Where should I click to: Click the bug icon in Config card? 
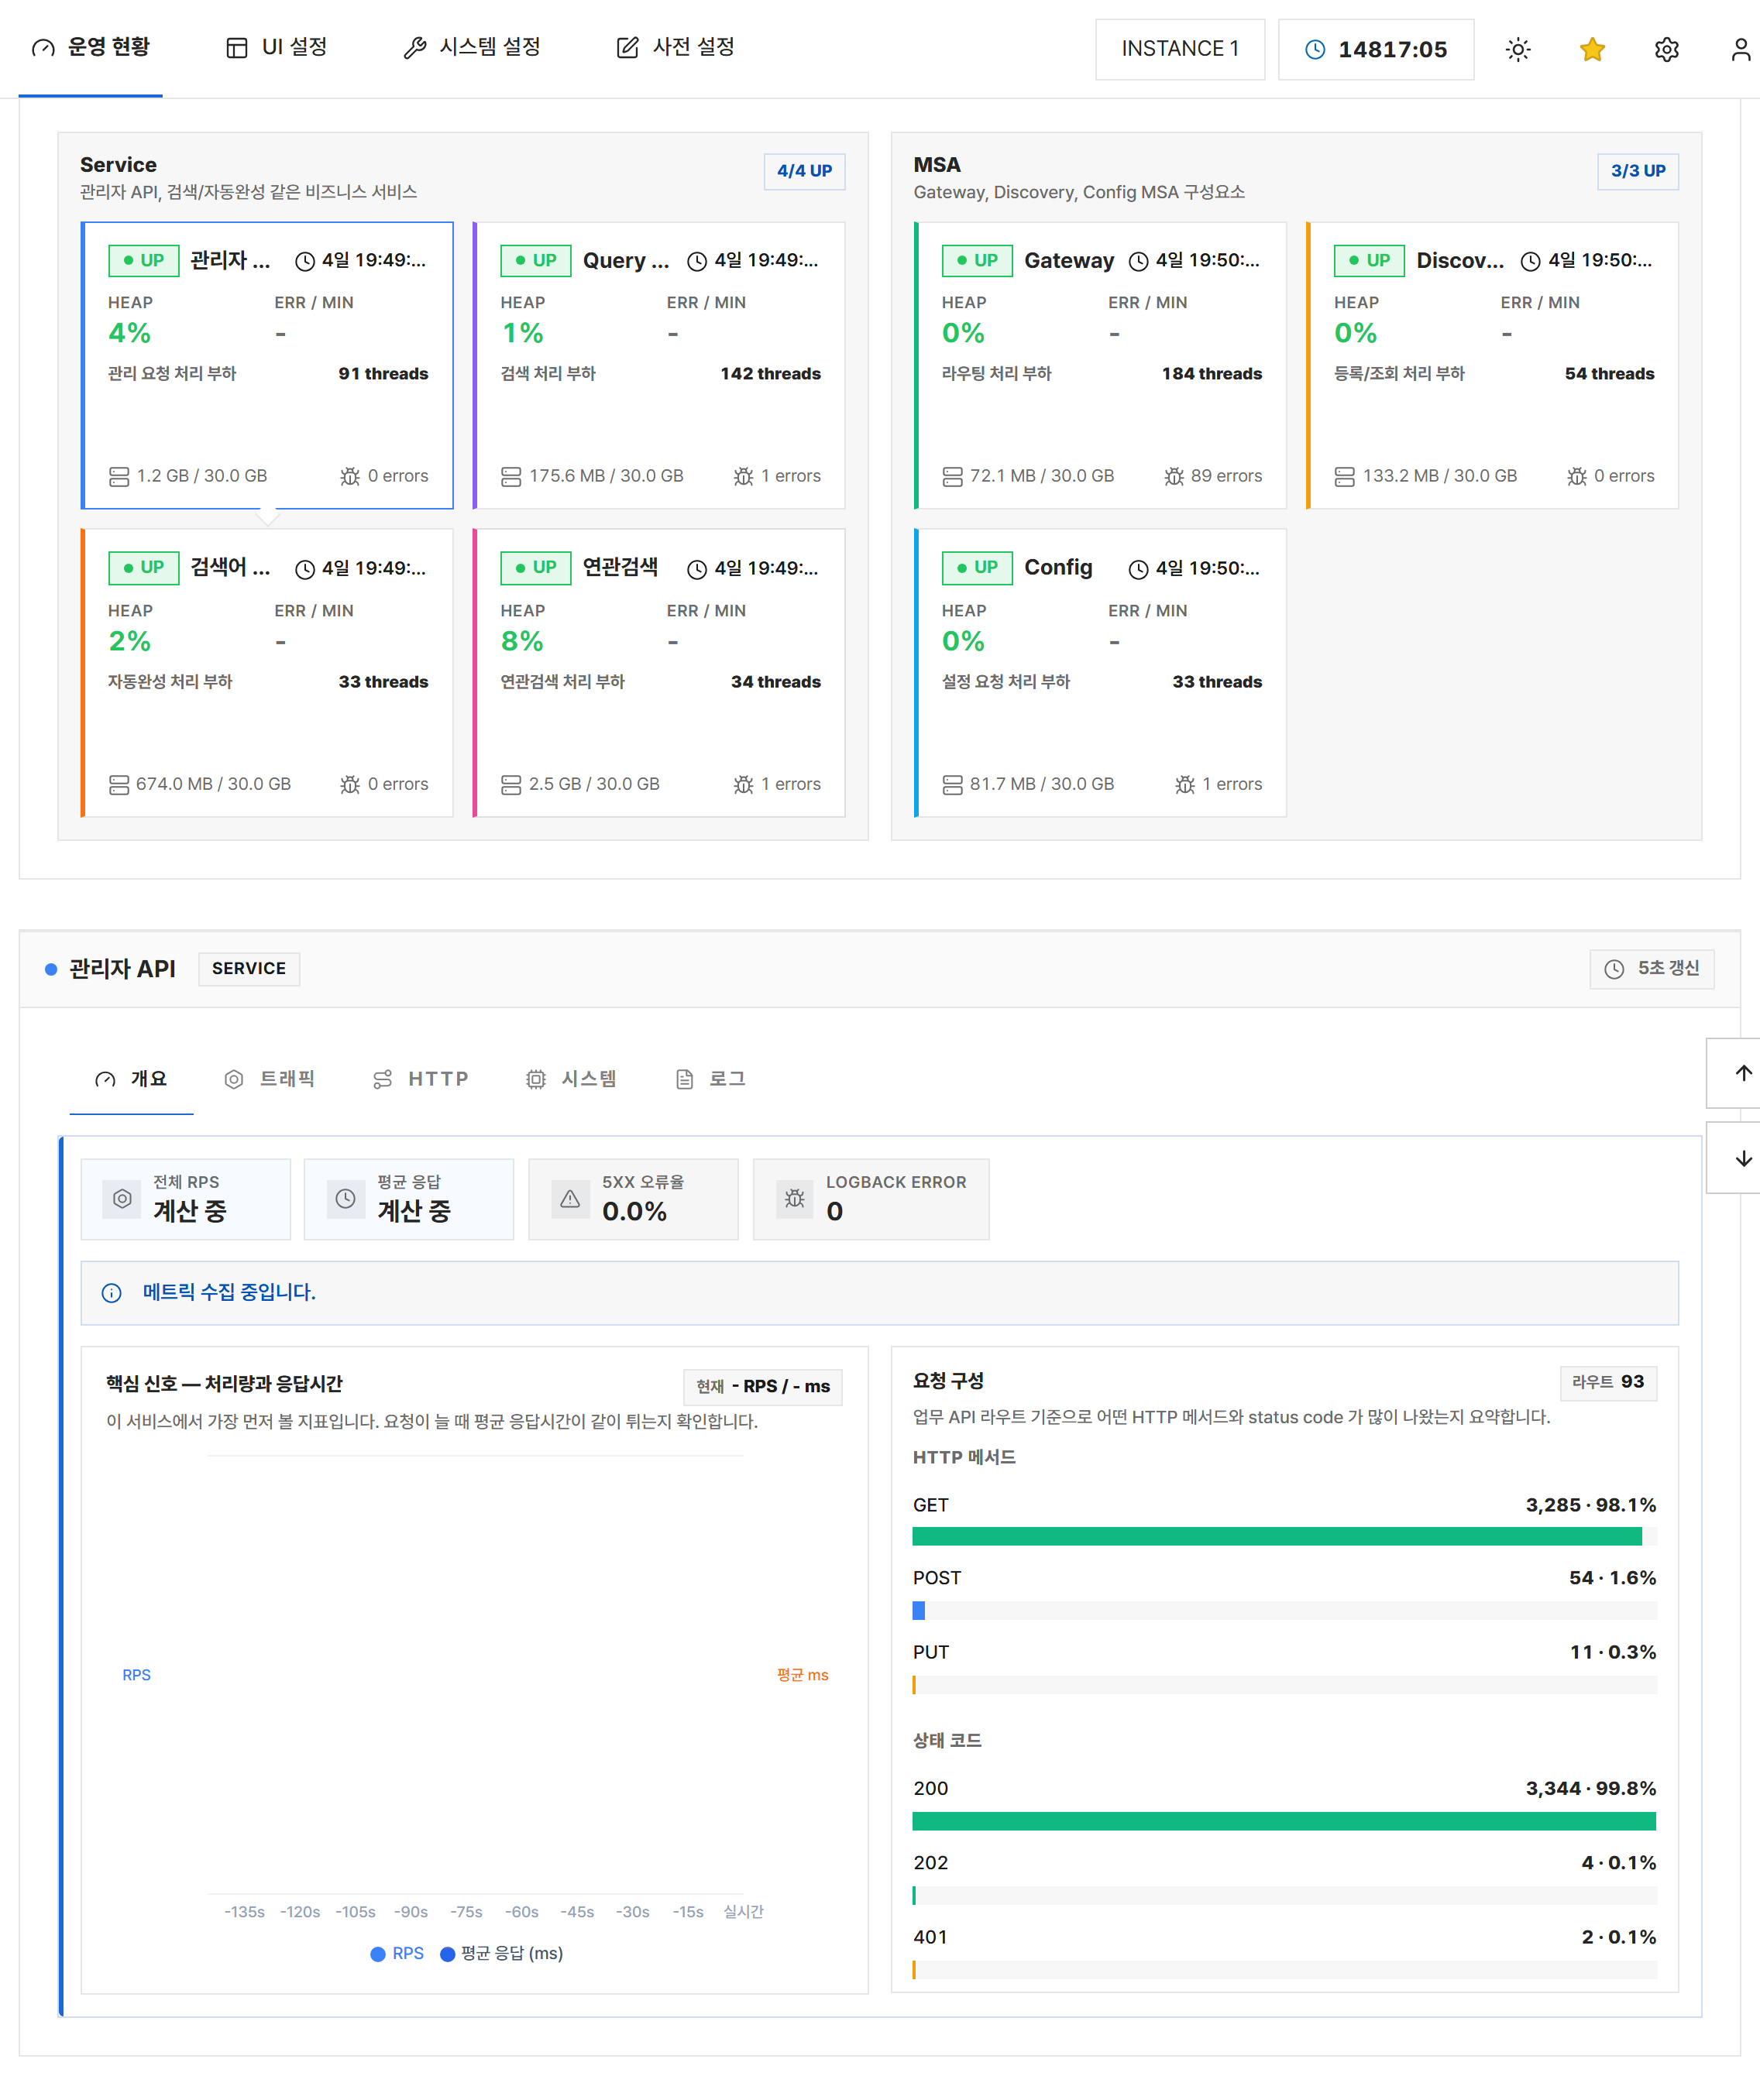pos(1184,784)
